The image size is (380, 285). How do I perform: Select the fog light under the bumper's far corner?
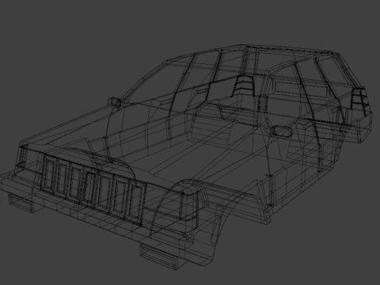point(21,203)
